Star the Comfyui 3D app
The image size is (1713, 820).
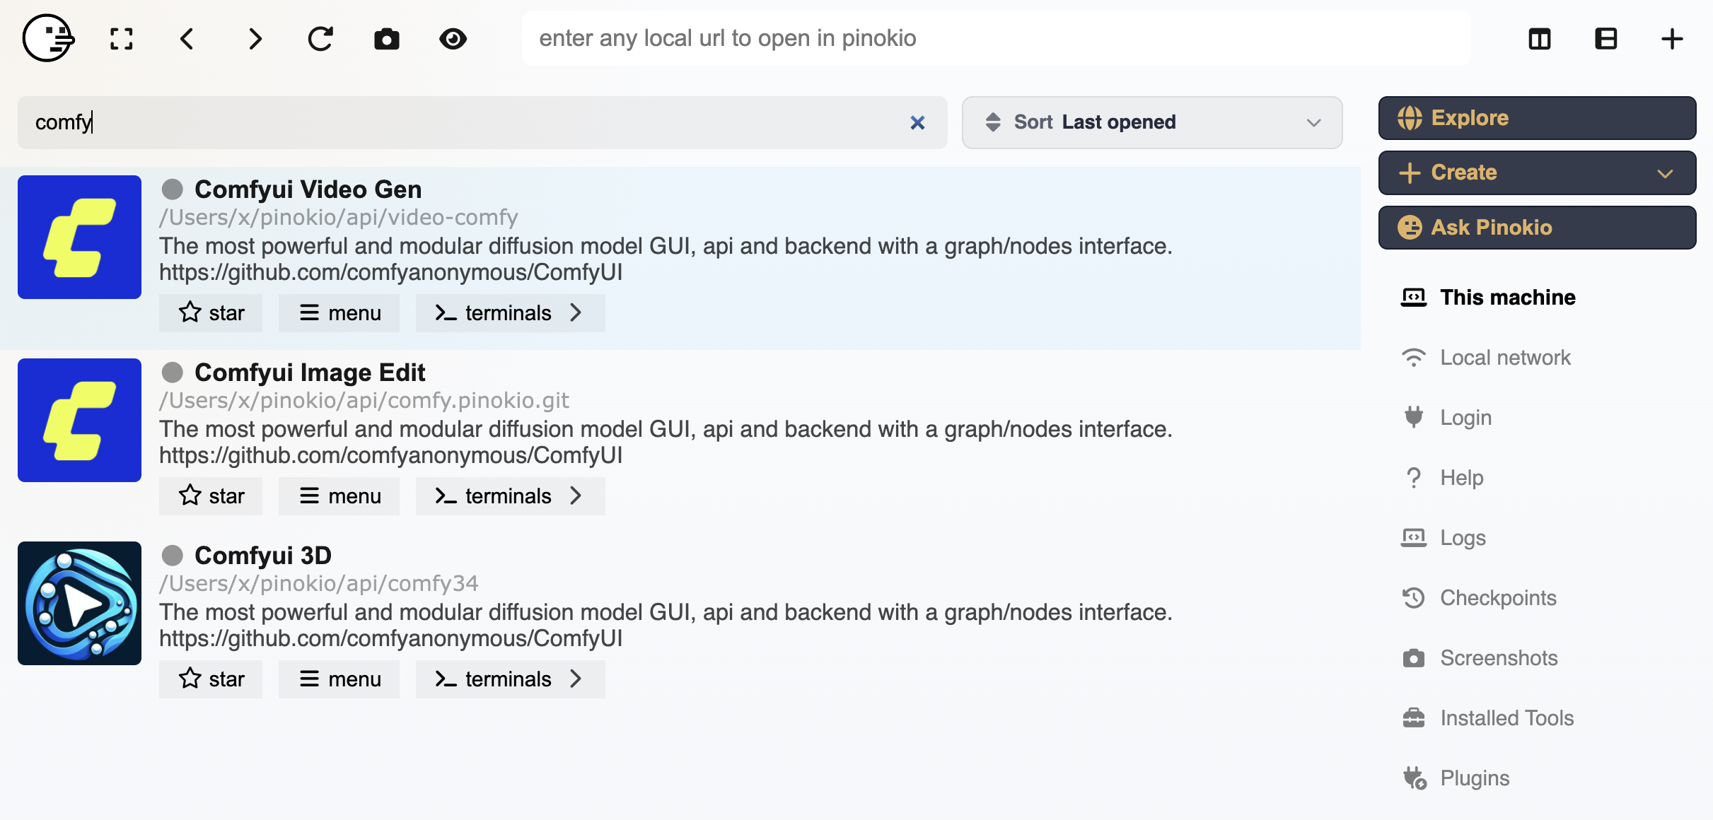coord(211,679)
